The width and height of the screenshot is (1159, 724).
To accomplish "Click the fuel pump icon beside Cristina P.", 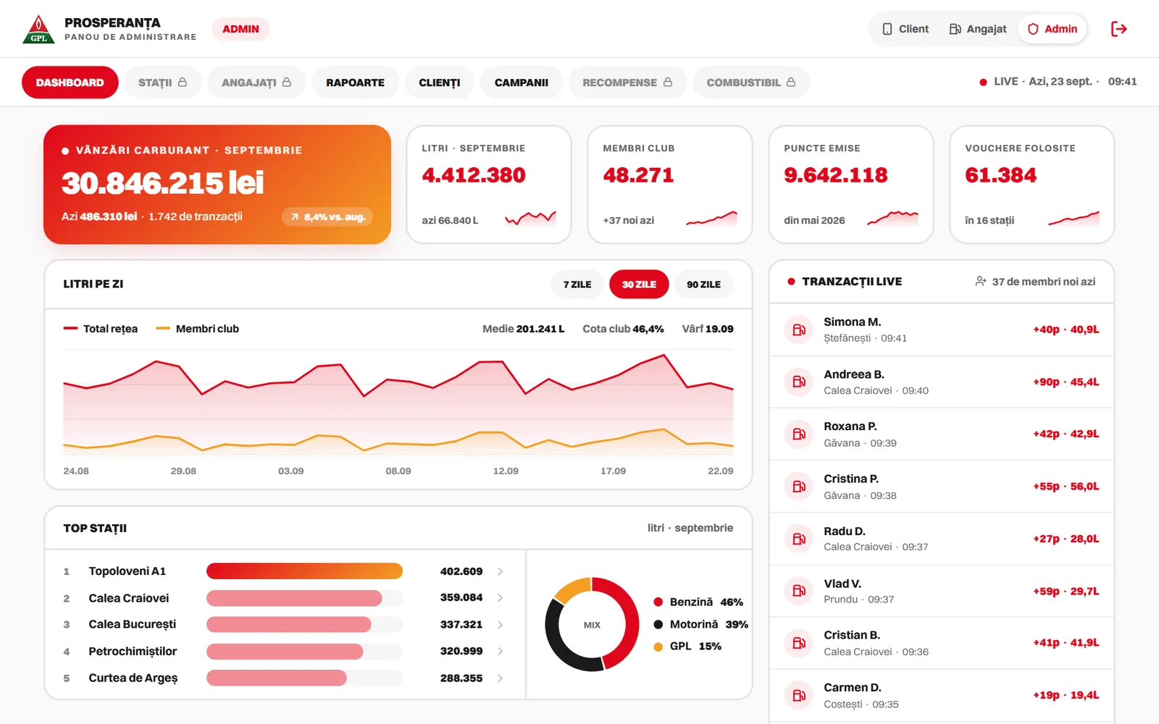I will [799, 487].
